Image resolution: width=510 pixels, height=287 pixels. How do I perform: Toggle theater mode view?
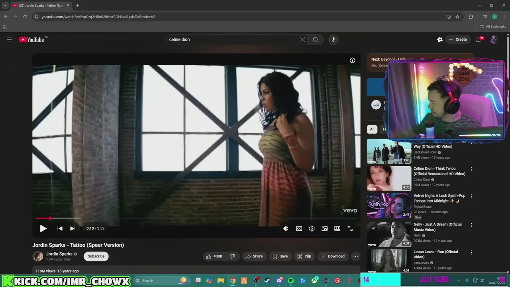pyautogui.click(x=337, y=228)
